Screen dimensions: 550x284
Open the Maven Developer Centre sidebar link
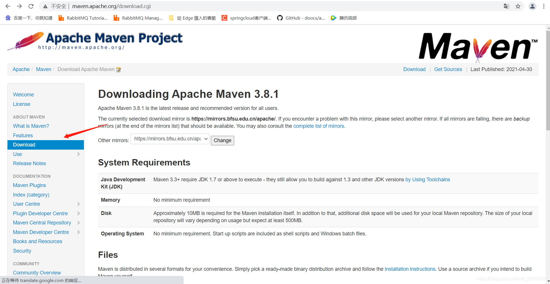tap(41, 232)
